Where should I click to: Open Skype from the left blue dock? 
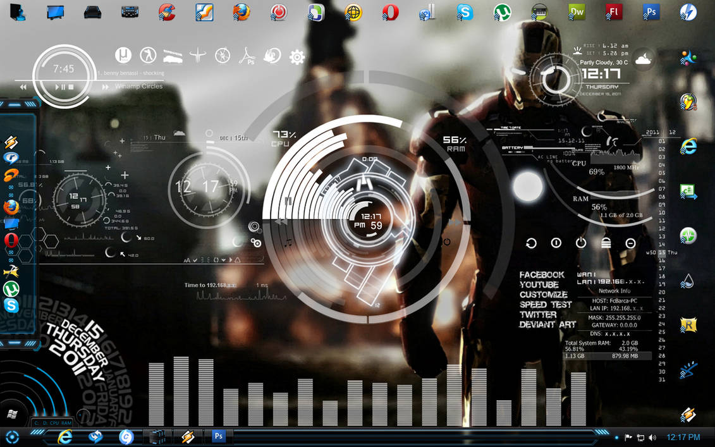(11, 305)
